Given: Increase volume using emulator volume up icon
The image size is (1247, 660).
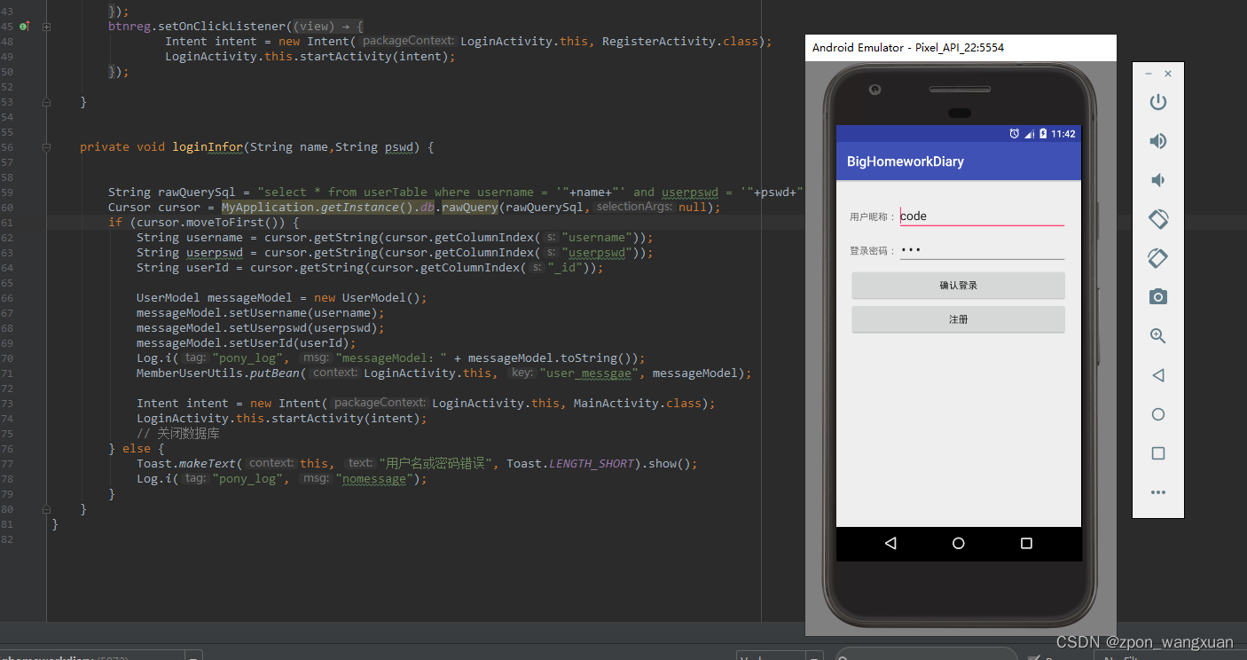Looking at the screenshot, I should (x=1157, y=140).
